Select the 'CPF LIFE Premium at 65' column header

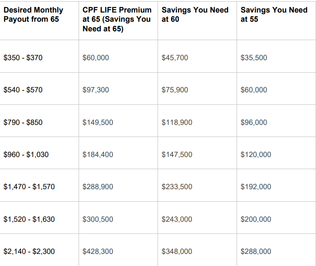[117, 20]
